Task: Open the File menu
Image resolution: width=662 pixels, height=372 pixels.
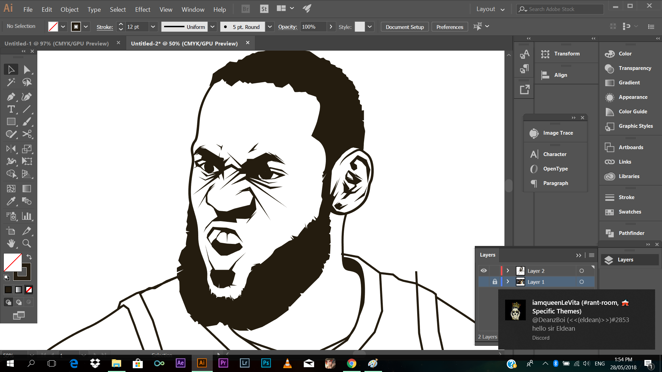Action: pos(28,9)
